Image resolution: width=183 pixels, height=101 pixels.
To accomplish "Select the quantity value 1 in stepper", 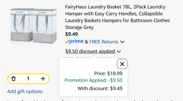I will pyautogui.click(x=28, y=79).
